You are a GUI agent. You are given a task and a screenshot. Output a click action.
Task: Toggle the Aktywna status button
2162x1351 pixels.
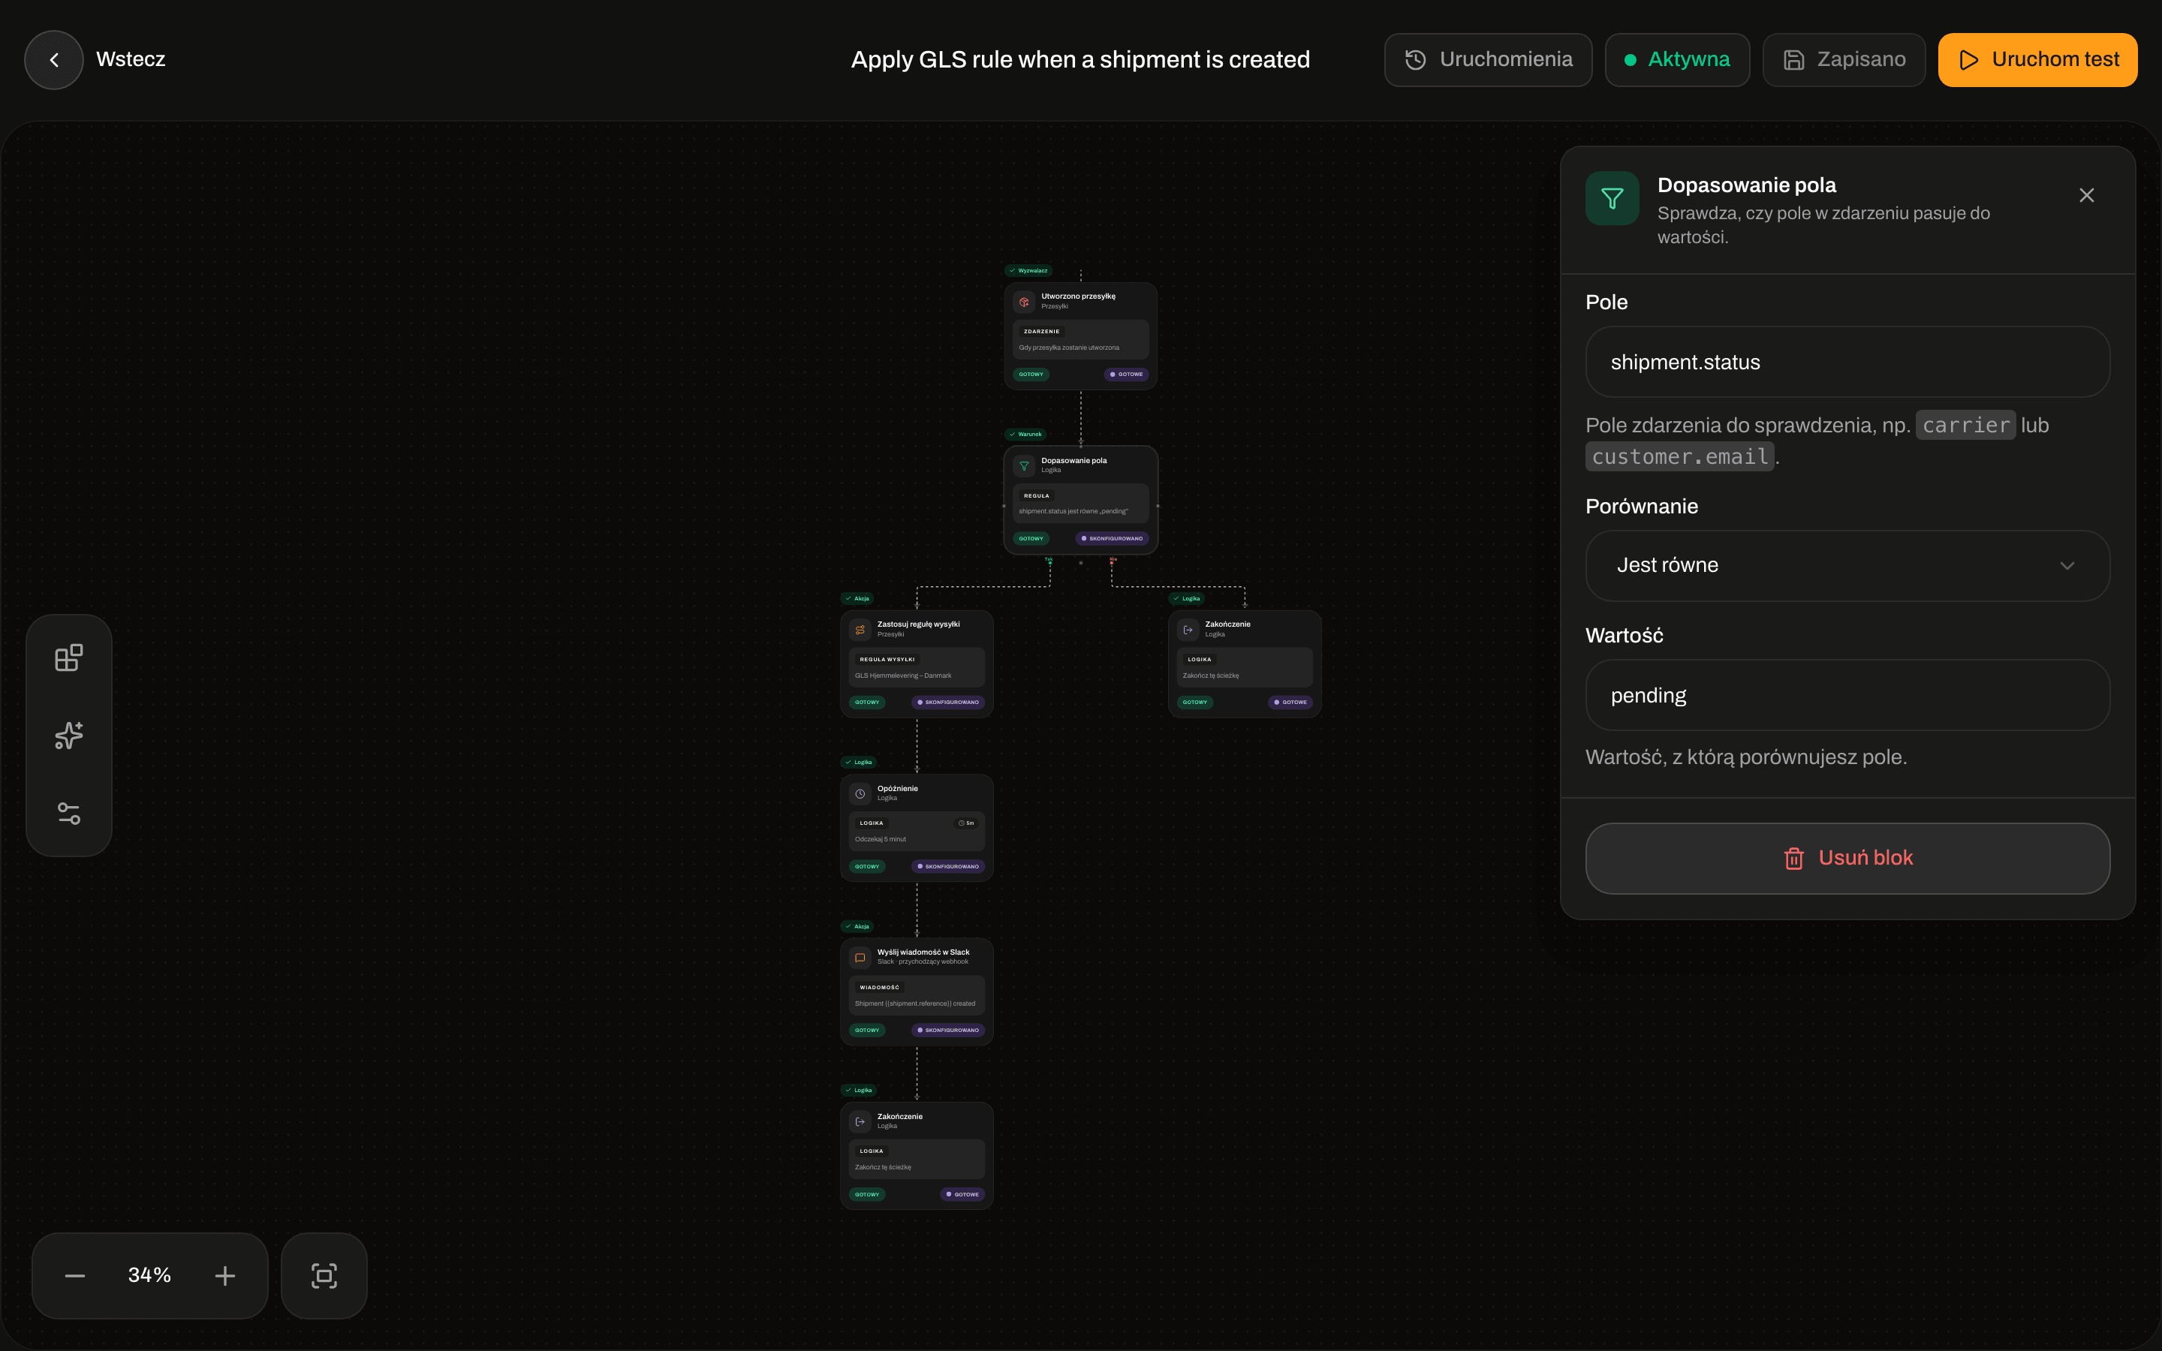click(x=1677, y=60)
